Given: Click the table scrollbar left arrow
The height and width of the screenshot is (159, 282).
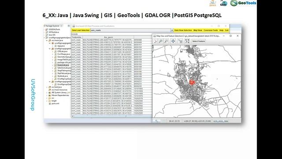Looking at the screenshot, I should coord(72,116).
